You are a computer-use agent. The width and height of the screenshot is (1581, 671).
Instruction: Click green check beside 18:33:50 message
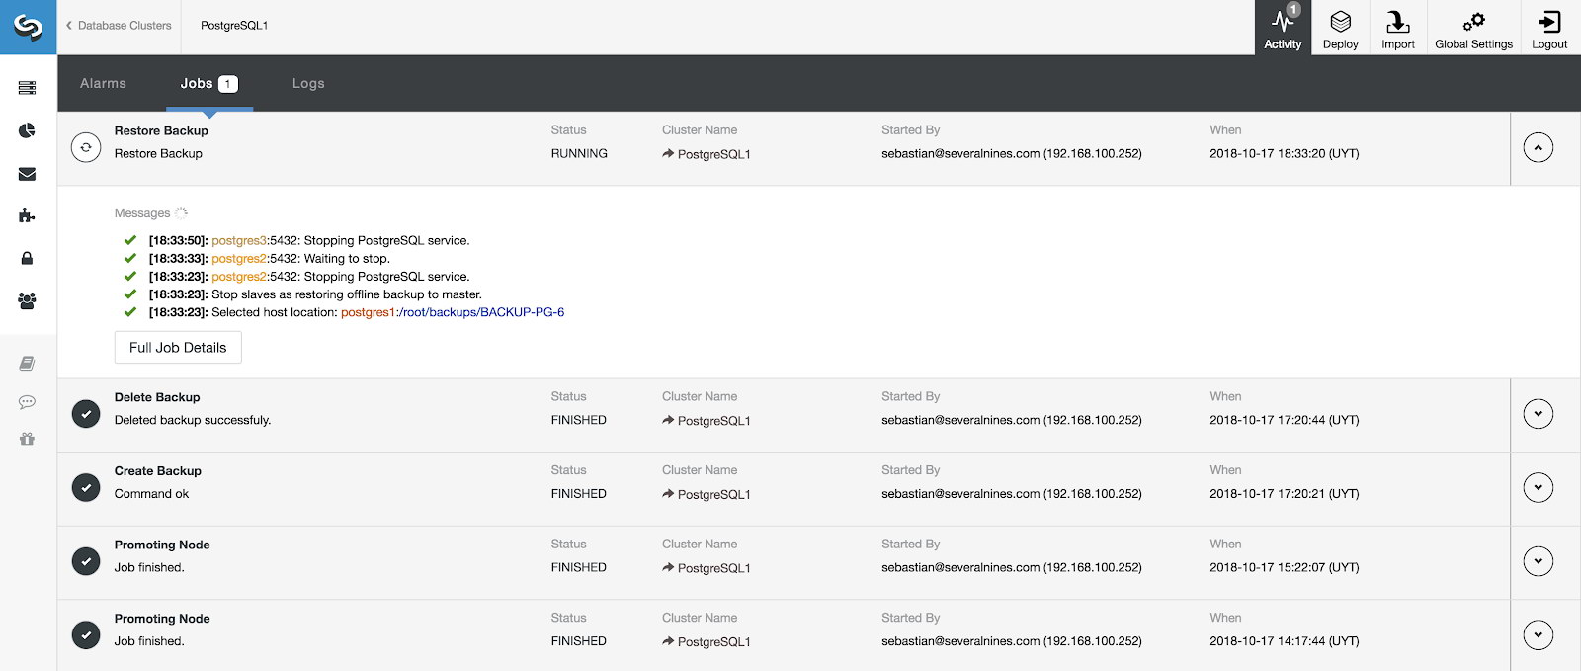[x=129, y=240]
